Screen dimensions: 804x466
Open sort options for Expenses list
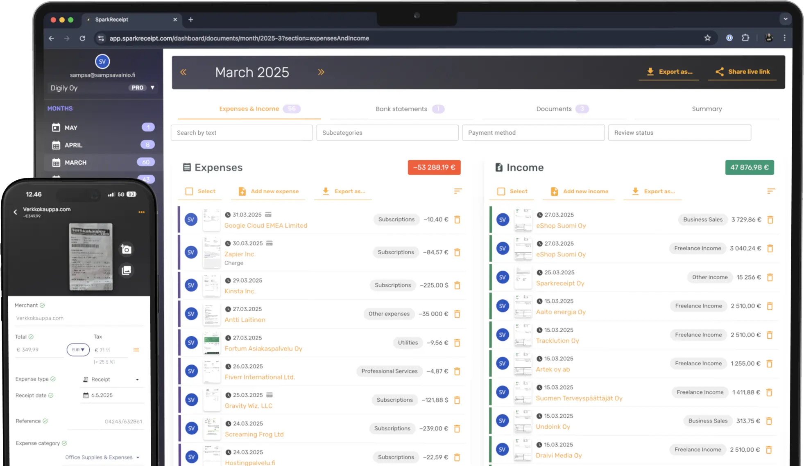pyautogui.click(x=458, y=191)
